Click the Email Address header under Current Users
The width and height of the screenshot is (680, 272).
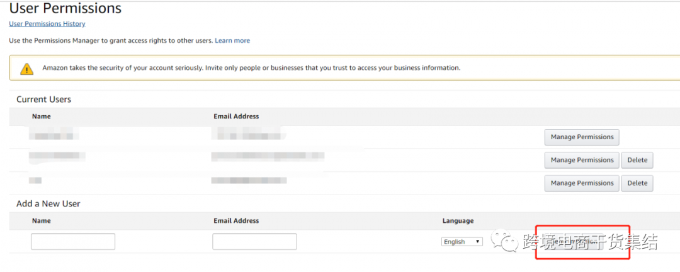pos(236,116)
